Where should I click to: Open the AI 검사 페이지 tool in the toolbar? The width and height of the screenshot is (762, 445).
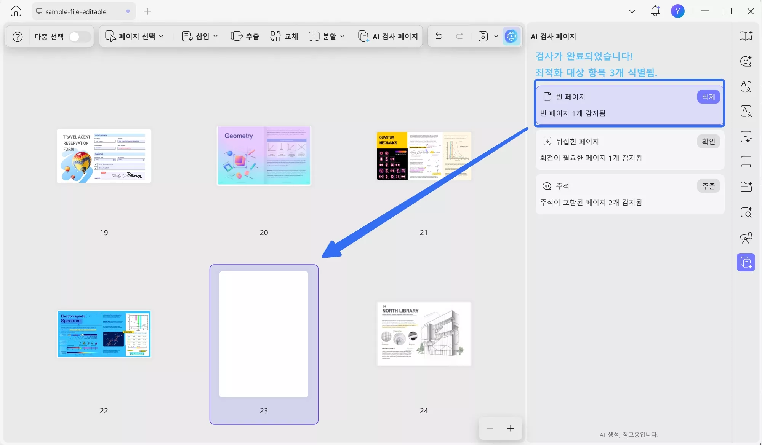click(x=387, y=36)
